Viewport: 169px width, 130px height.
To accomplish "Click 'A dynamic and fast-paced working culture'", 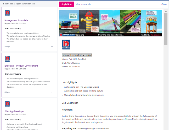I will click(x=84, y=91).
